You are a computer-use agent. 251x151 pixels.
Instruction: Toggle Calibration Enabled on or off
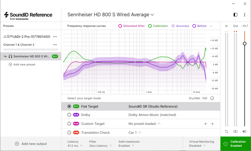[x=236, y=144]
